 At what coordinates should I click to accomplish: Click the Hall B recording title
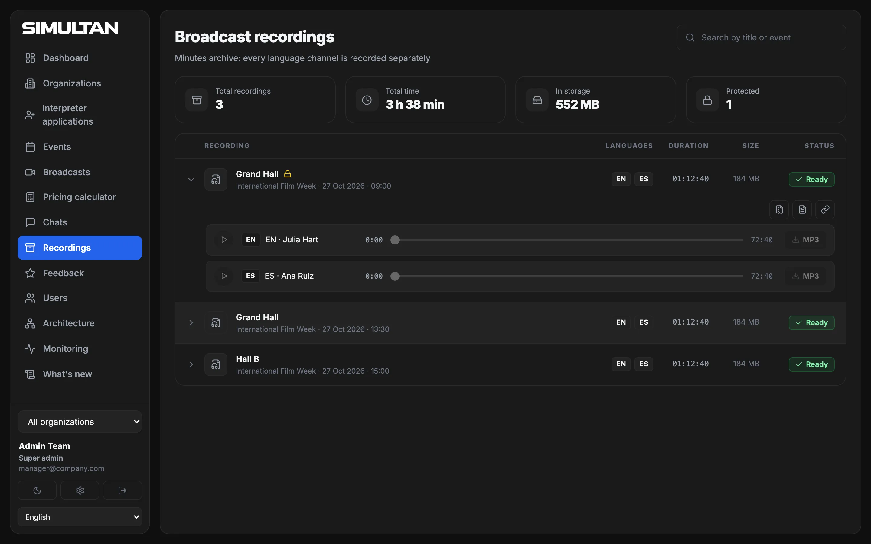[247, 359]
